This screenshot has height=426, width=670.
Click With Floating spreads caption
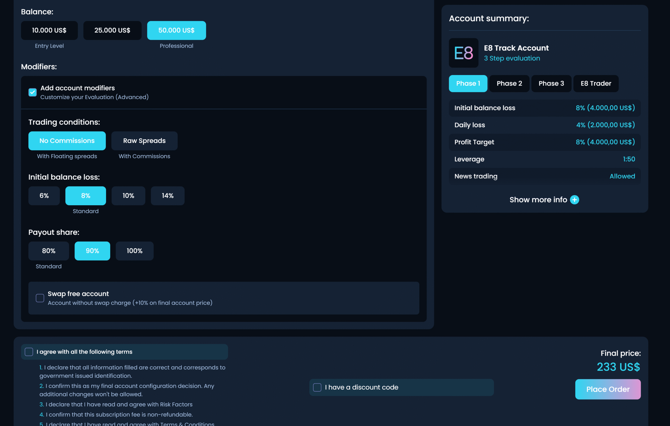coord(67,156)
